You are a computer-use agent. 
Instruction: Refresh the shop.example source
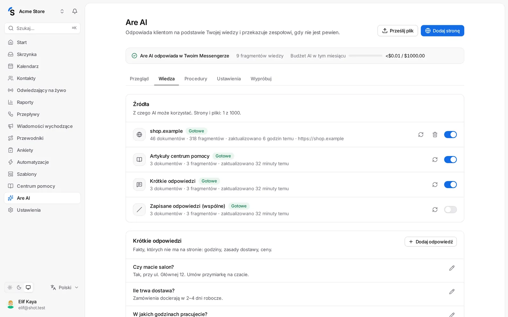point(421,134)
